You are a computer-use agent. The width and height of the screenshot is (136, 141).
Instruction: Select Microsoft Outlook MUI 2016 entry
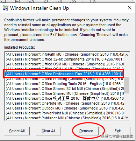[x=64, y=108]
